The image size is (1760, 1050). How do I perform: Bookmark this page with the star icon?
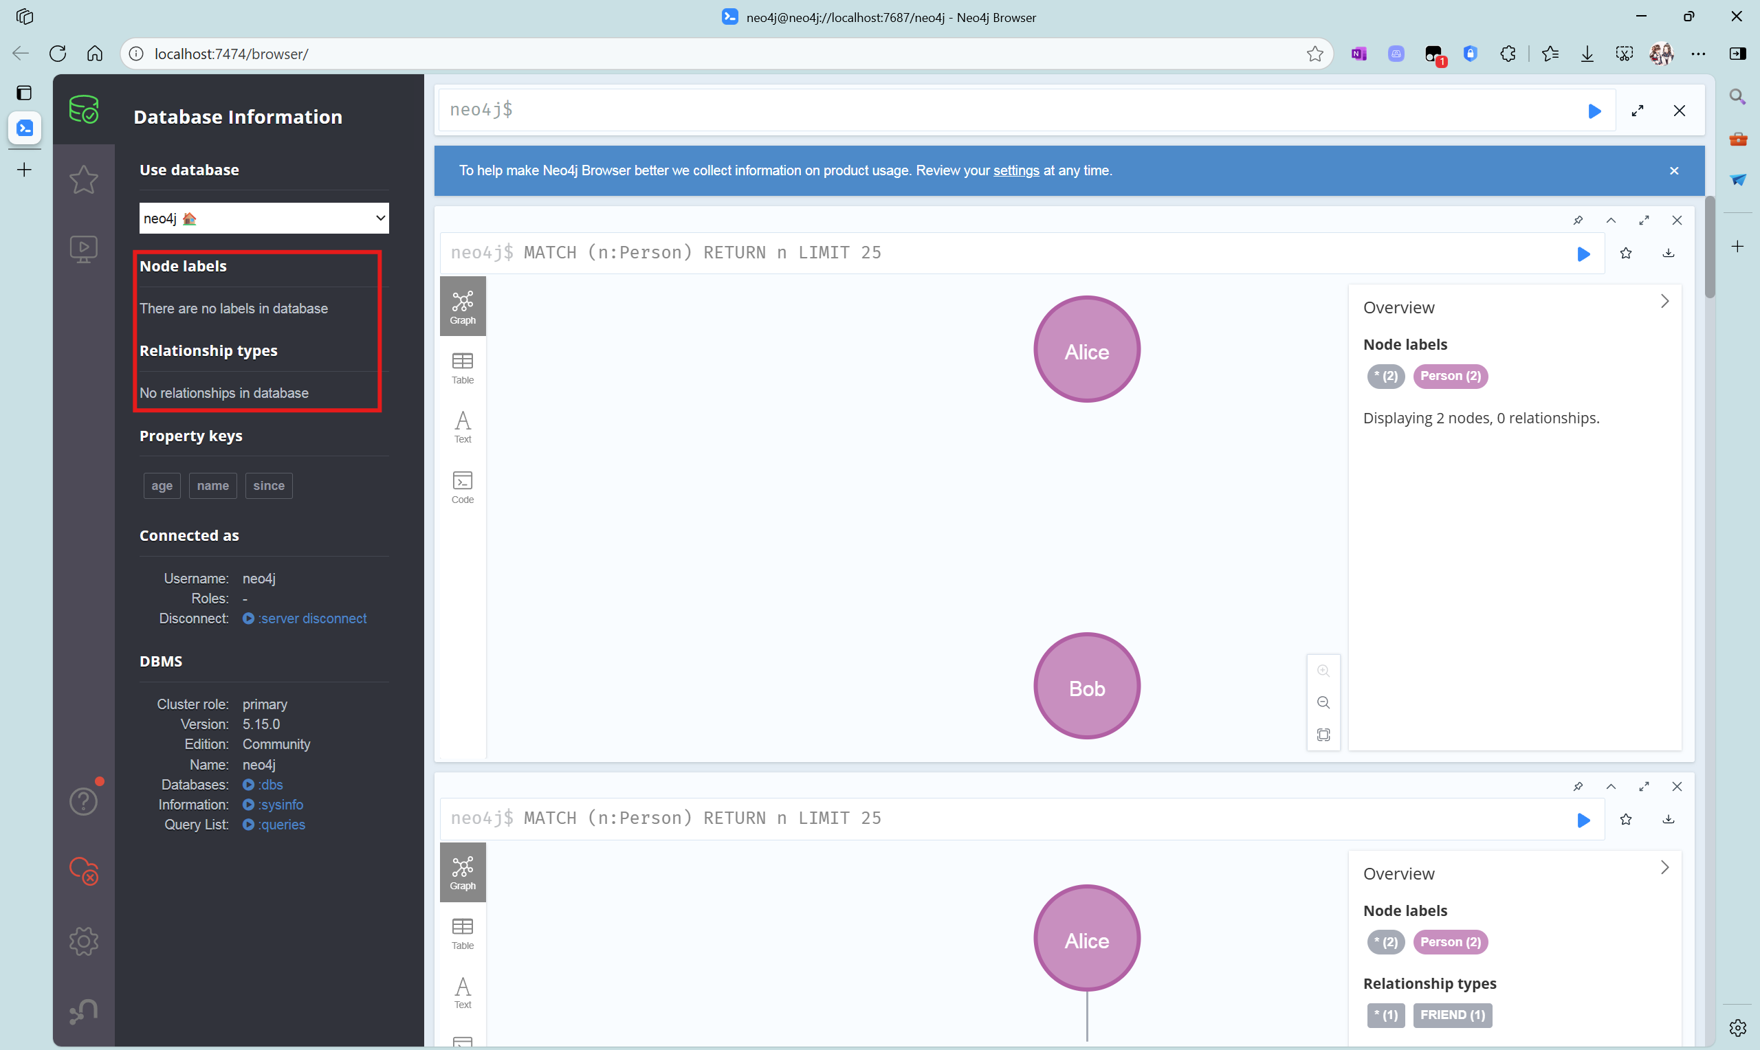[x=1314, y=54]
